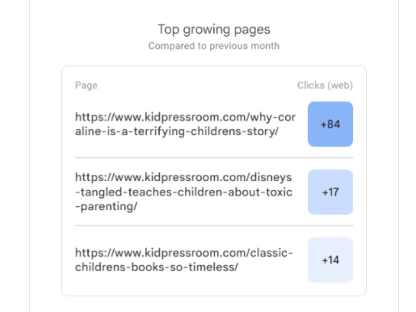Click the +84 clicks badge
This screenshot has height=312, width=416.
click(330, 124)
